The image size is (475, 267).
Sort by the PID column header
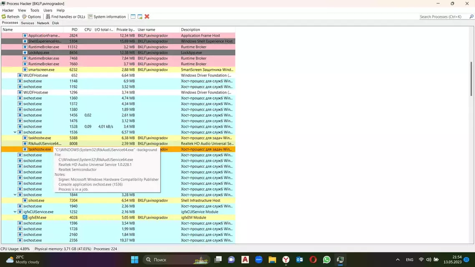(71, 30)
